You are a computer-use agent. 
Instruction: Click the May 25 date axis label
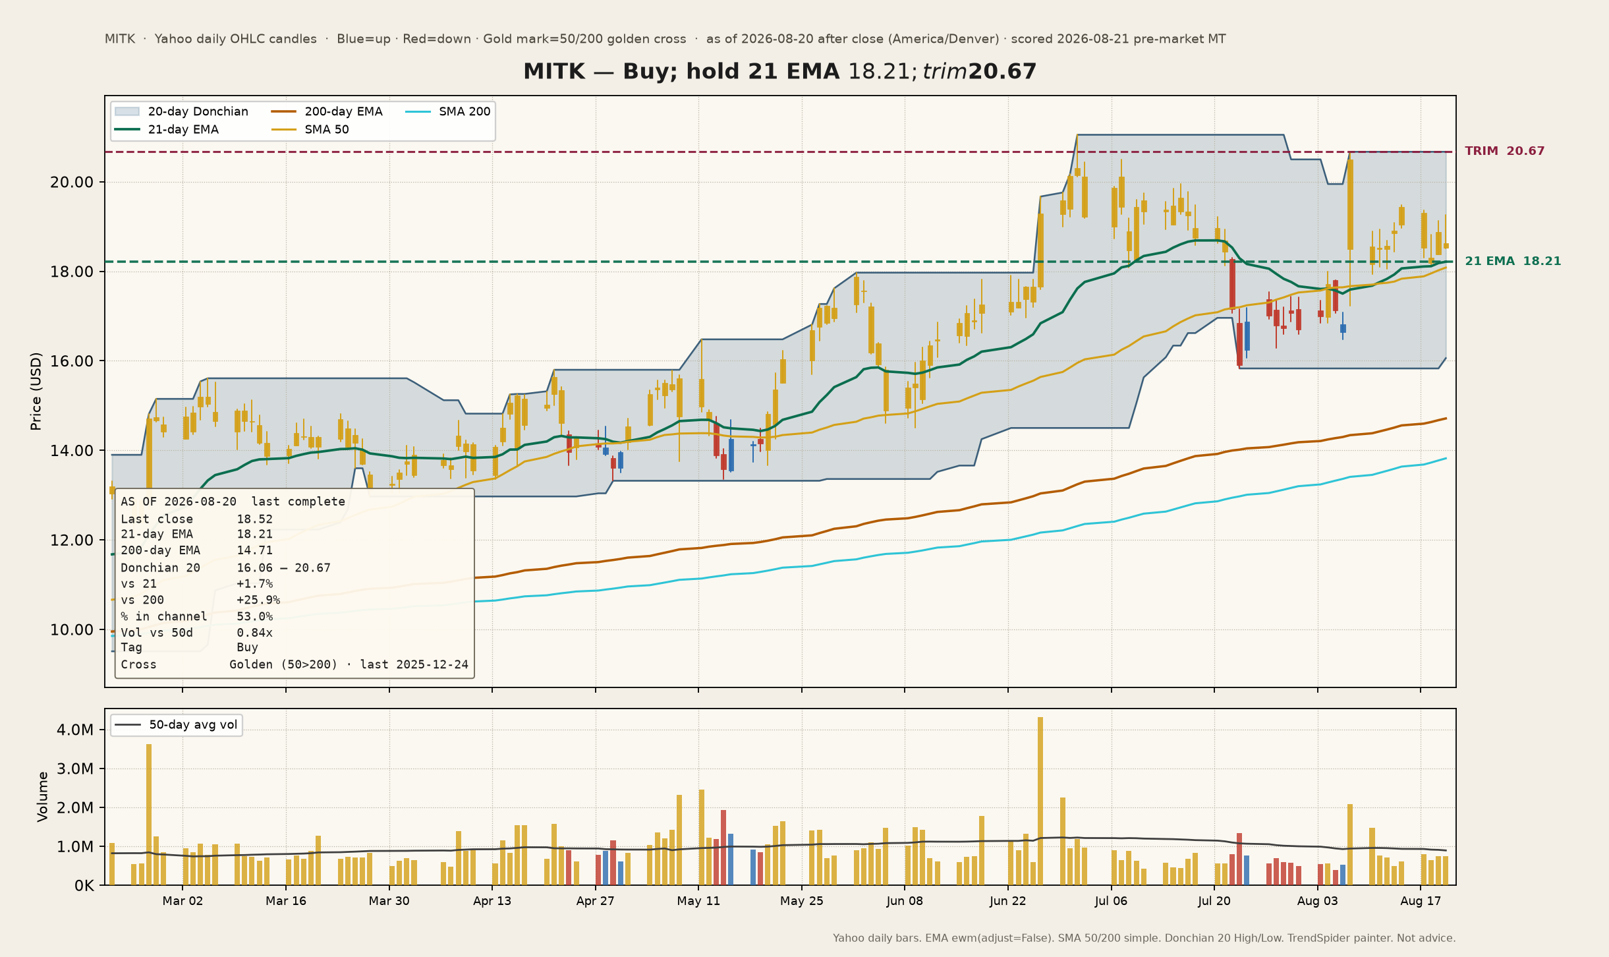coord(802,901)
